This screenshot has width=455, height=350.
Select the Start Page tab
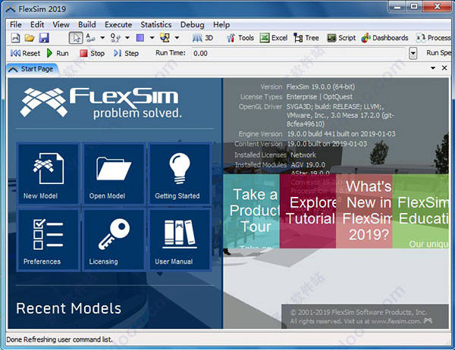tap(33, 69)
